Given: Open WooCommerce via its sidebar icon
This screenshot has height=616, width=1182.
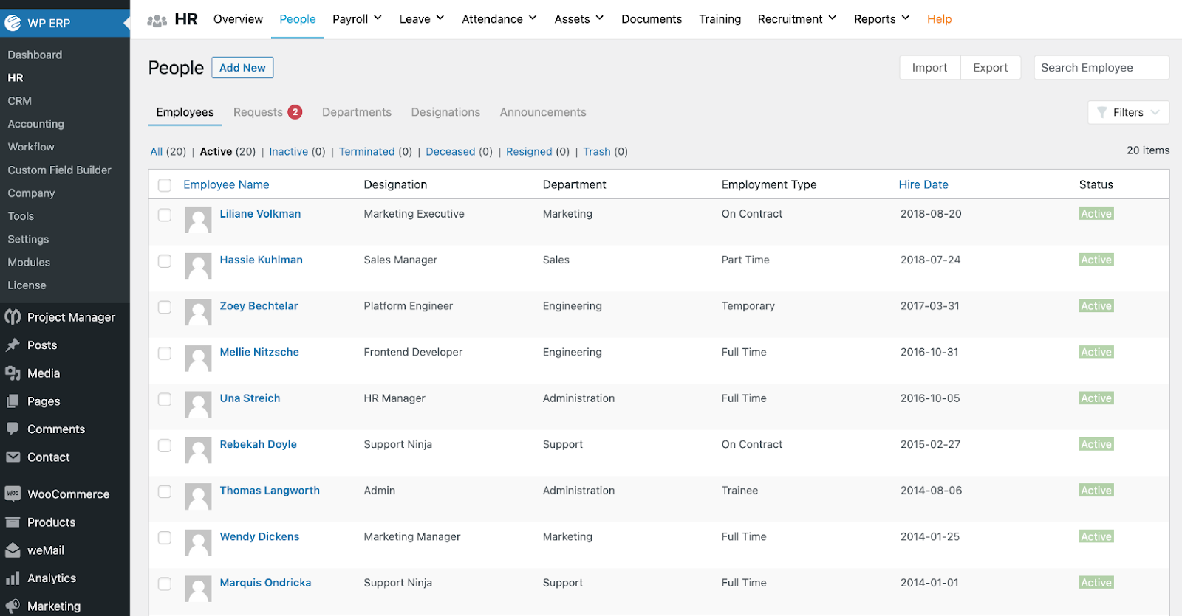Looking at the screenshot, I should 13,494.
